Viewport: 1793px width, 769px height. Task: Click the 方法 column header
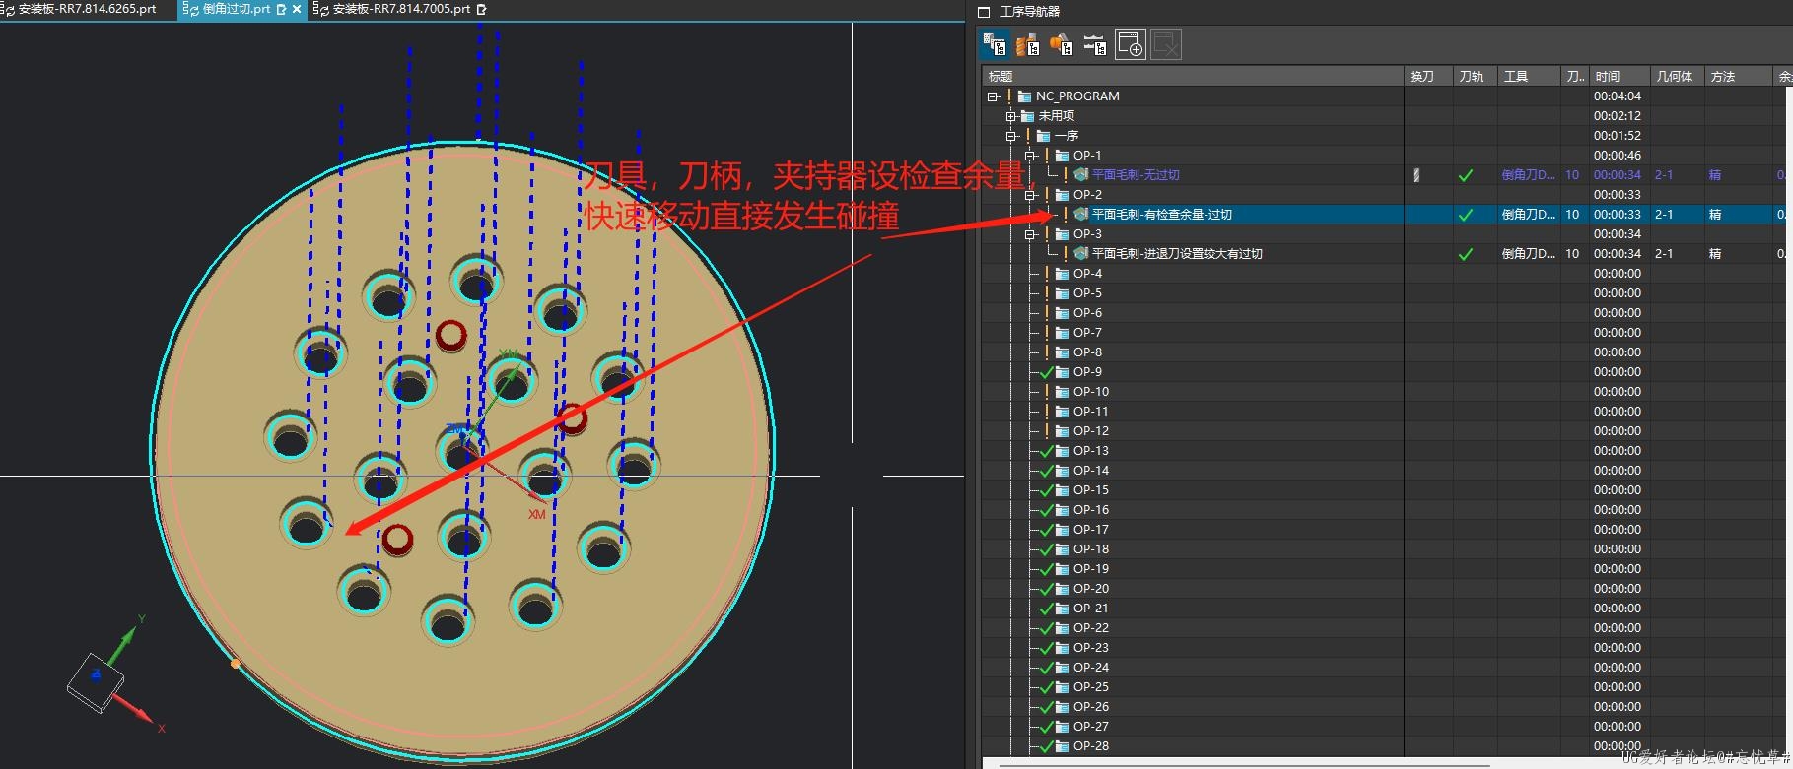pos(1739,76)
